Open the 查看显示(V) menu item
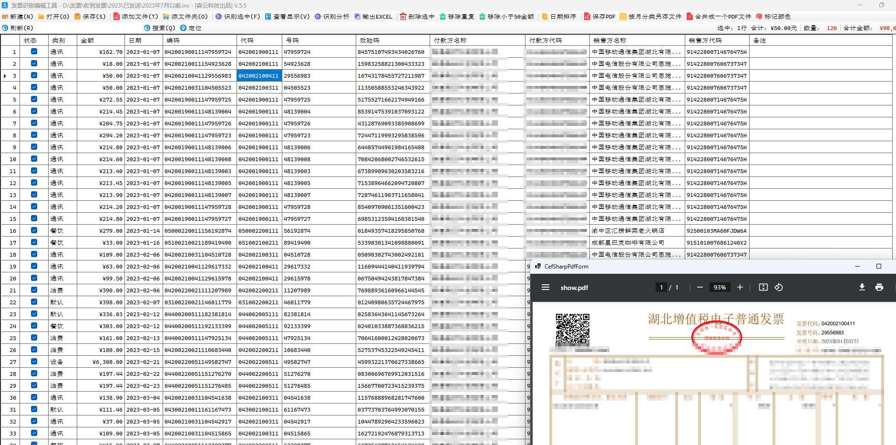Image resolution: width=896 pixels, height=445 pixels. click(287, 16)
